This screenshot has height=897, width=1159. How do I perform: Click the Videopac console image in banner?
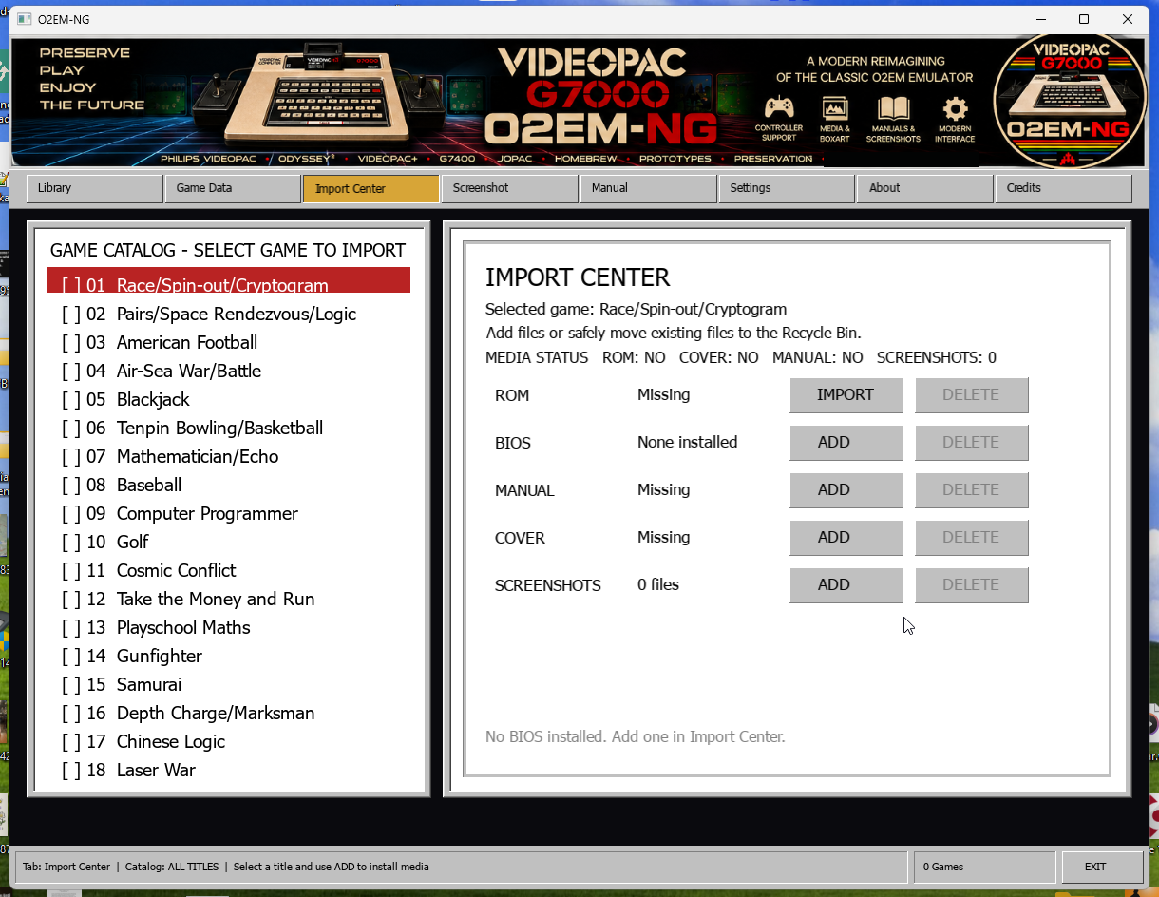pyautogui.click(x=320, y=95)
